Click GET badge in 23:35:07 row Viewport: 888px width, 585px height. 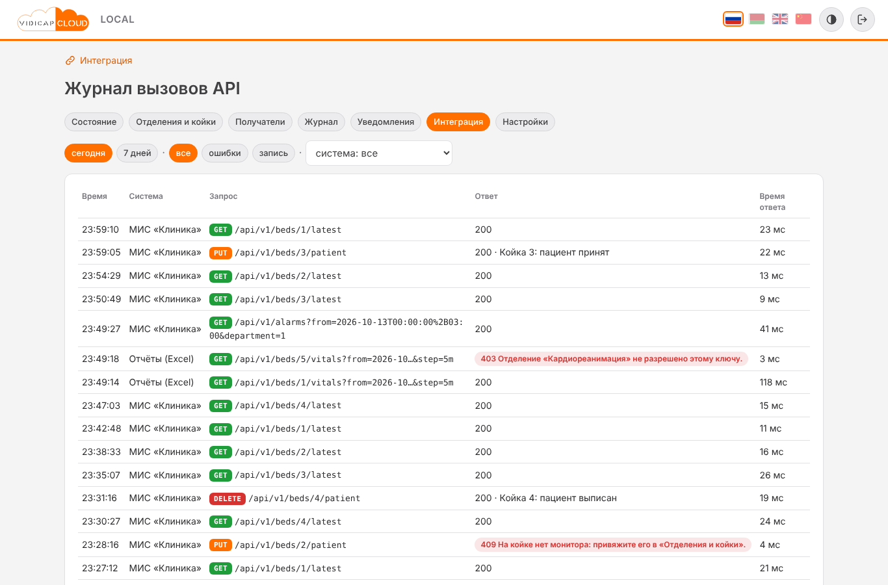[220, 476]
